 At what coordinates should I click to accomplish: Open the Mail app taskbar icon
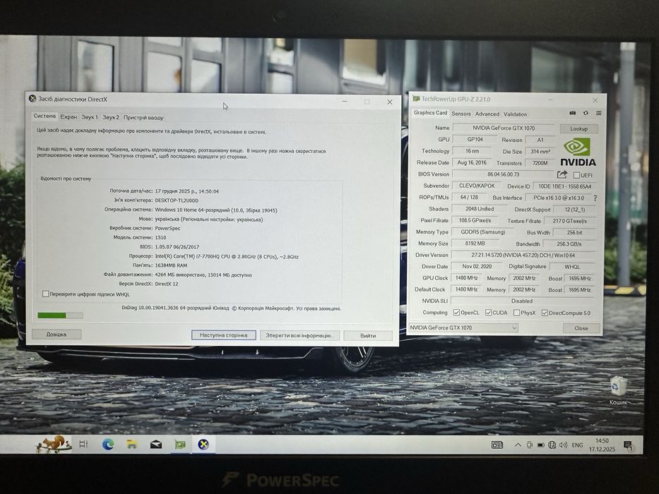pyautogui.click(x=156, y=444)
